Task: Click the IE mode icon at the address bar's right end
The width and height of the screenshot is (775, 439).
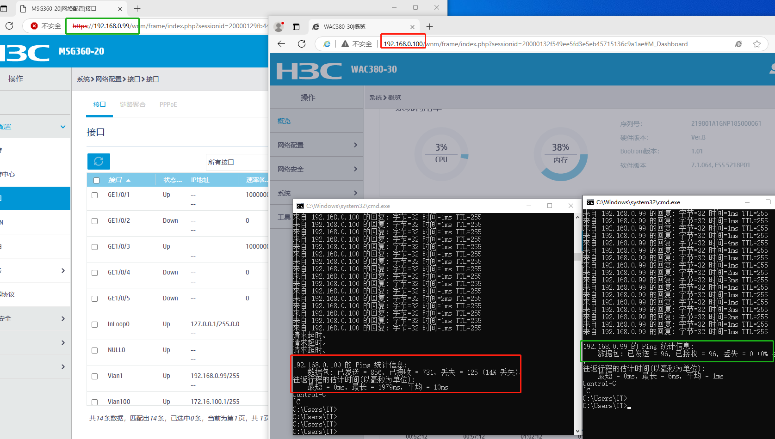Action: [738, 44]
